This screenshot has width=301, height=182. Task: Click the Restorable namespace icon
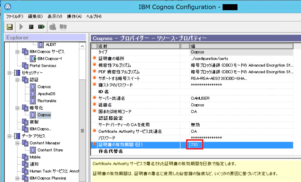[33, 101]
